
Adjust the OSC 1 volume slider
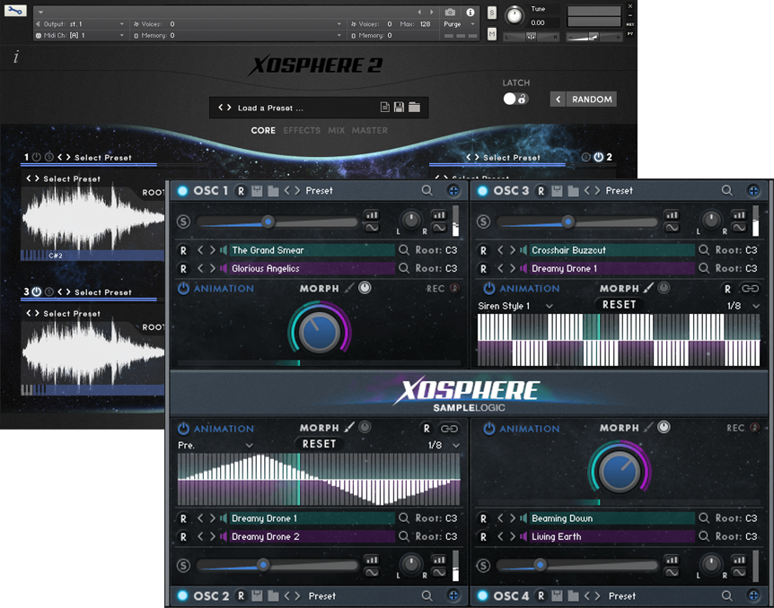(277, 222)
